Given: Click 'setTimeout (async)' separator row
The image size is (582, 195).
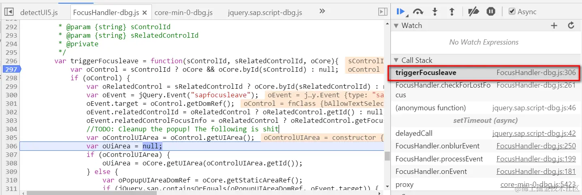Looking at the screenshot, I should click(x=485, y=120).
